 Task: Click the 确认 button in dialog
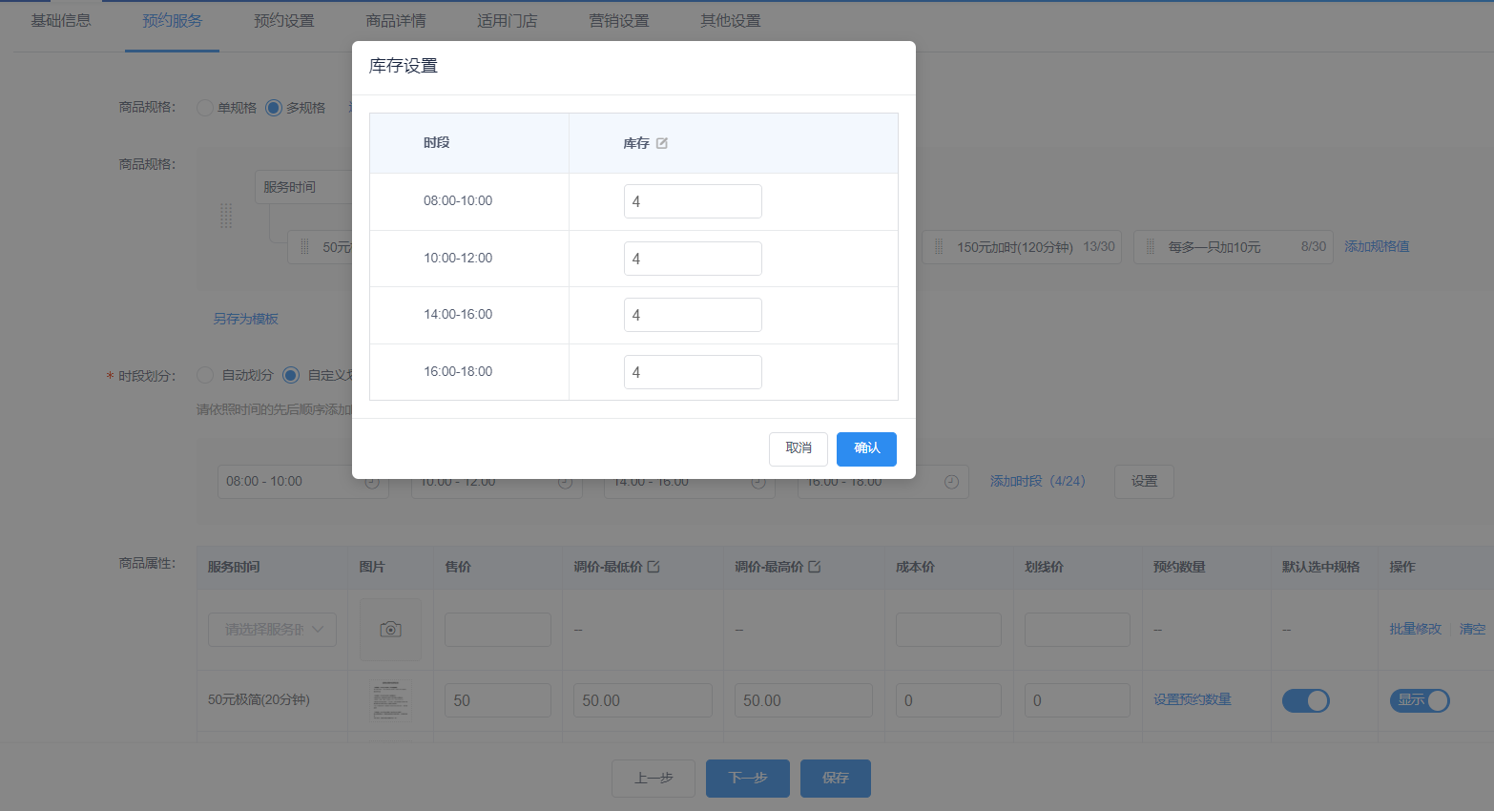point(866,448)
